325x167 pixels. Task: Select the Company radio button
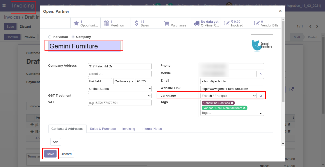coord(73,37)
